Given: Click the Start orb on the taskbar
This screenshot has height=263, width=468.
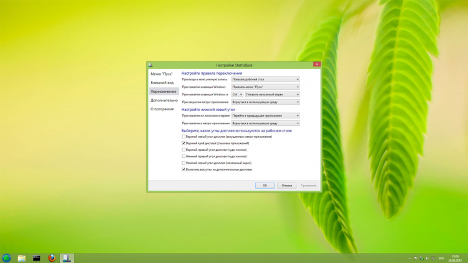Looking at the screenshot, I should coord(7,258).
